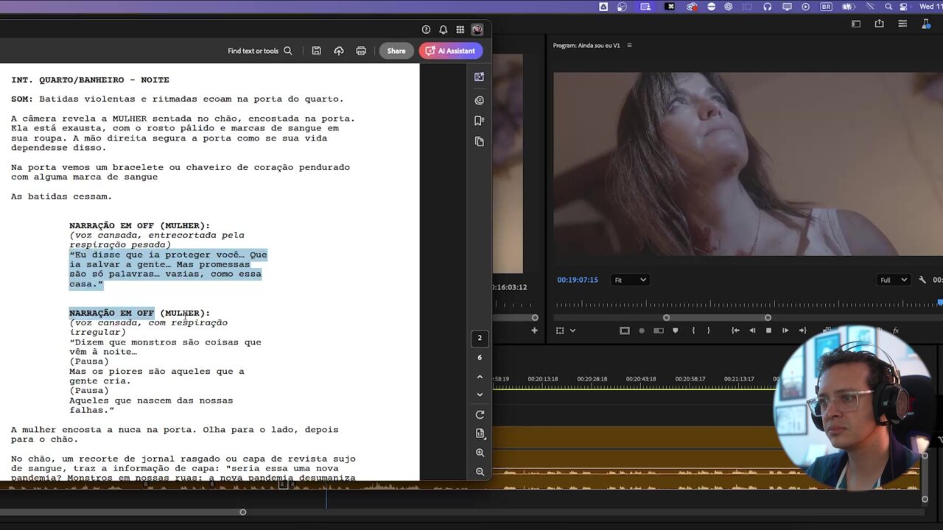This screenshot has height=530, width=943.
Task: Open the AI Assistant
Action: 451,51
